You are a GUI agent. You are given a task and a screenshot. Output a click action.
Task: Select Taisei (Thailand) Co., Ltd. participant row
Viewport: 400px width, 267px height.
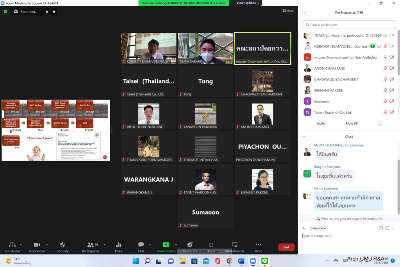tap(349, 112)
